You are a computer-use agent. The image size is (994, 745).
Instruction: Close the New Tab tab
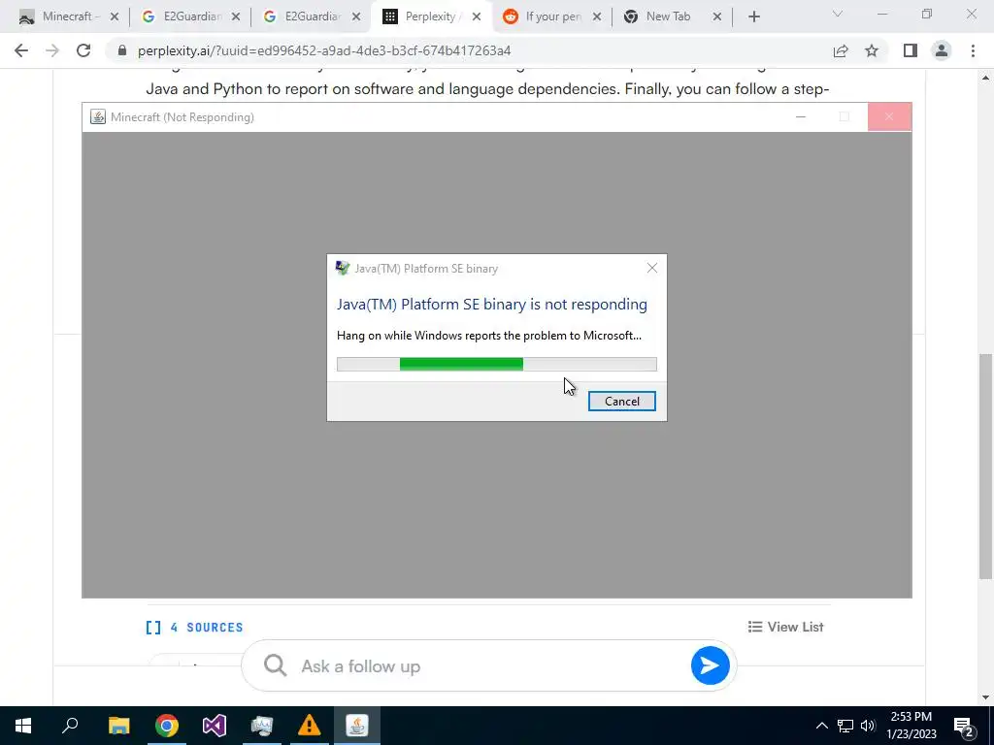(717, 17)
